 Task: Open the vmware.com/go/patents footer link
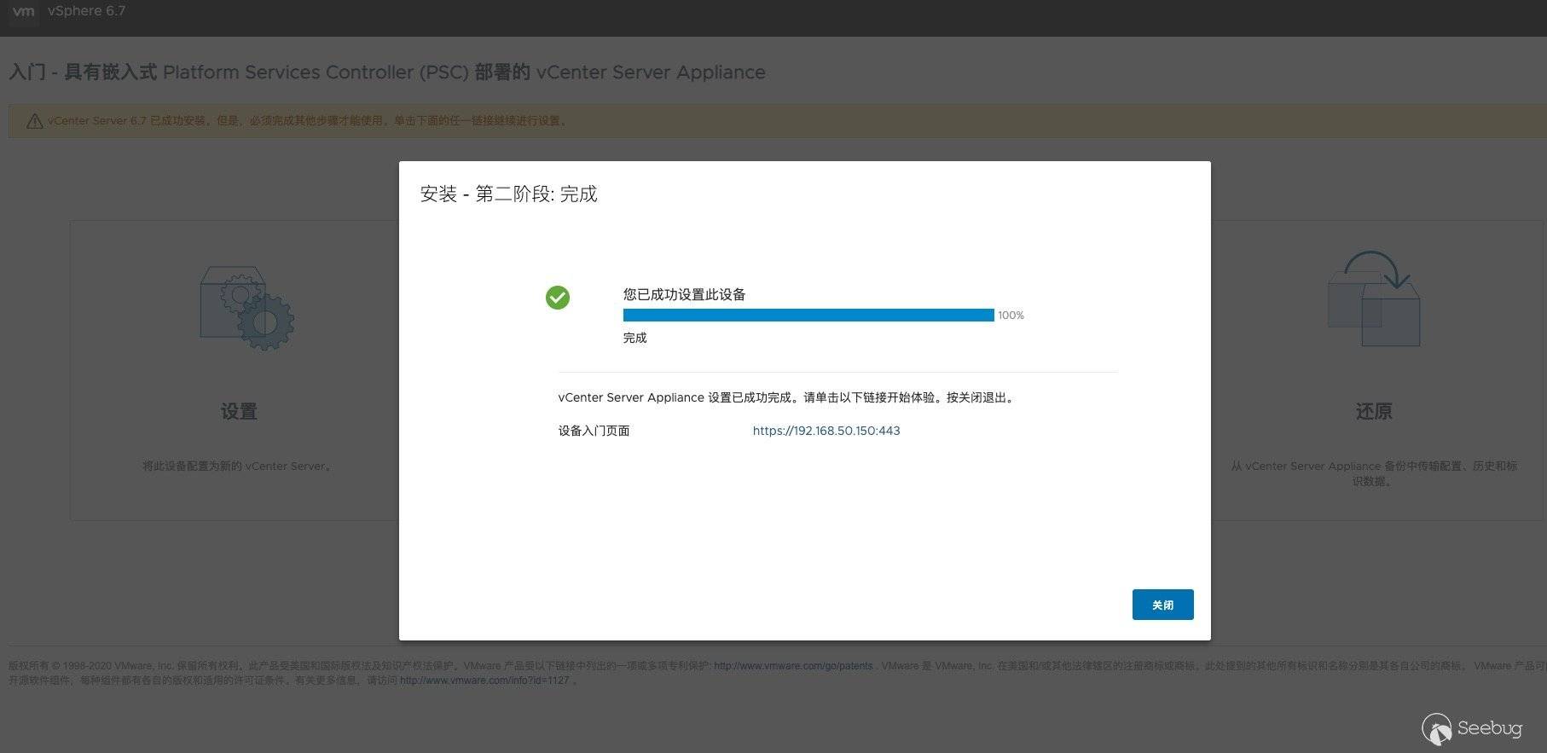pos(793,666)
